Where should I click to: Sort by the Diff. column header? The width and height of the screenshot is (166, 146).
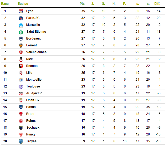point(157,4)
